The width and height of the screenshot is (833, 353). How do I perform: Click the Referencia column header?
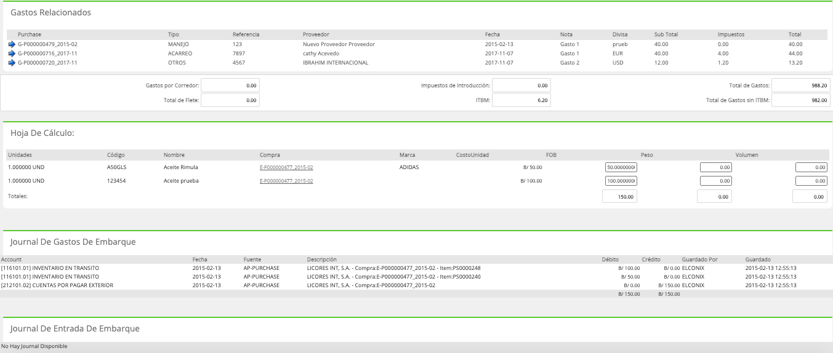(x=246, y=34)
